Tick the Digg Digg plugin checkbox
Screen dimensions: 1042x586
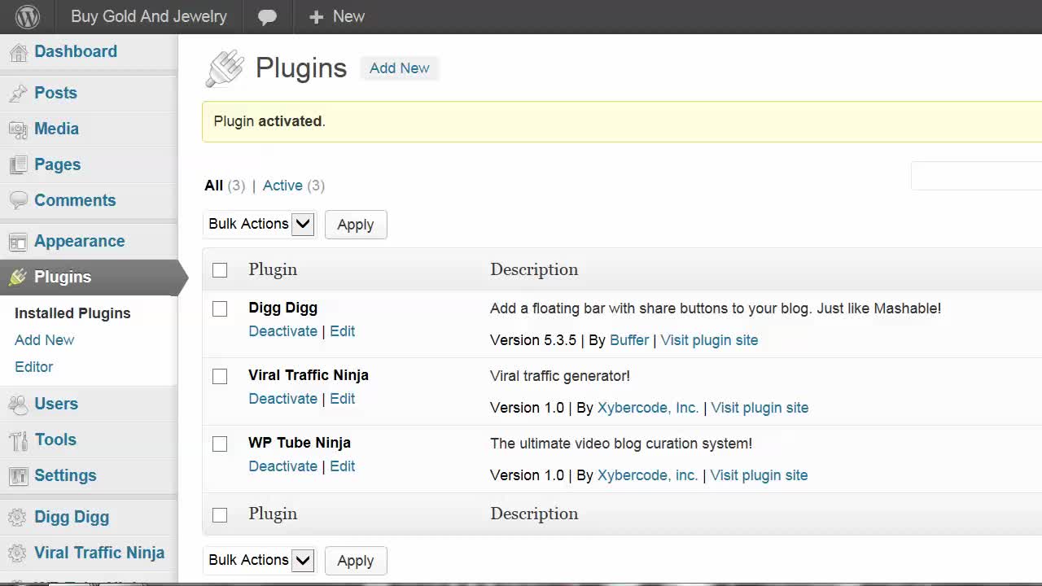pos(220,308)
